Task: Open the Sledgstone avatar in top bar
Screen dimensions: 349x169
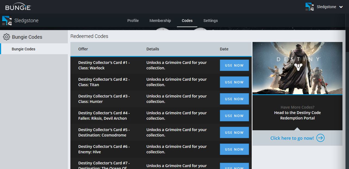Action: 310,7
